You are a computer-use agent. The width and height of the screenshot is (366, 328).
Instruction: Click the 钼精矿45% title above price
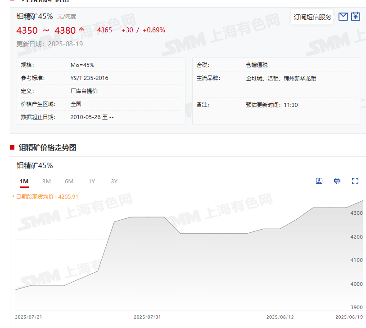35,16
